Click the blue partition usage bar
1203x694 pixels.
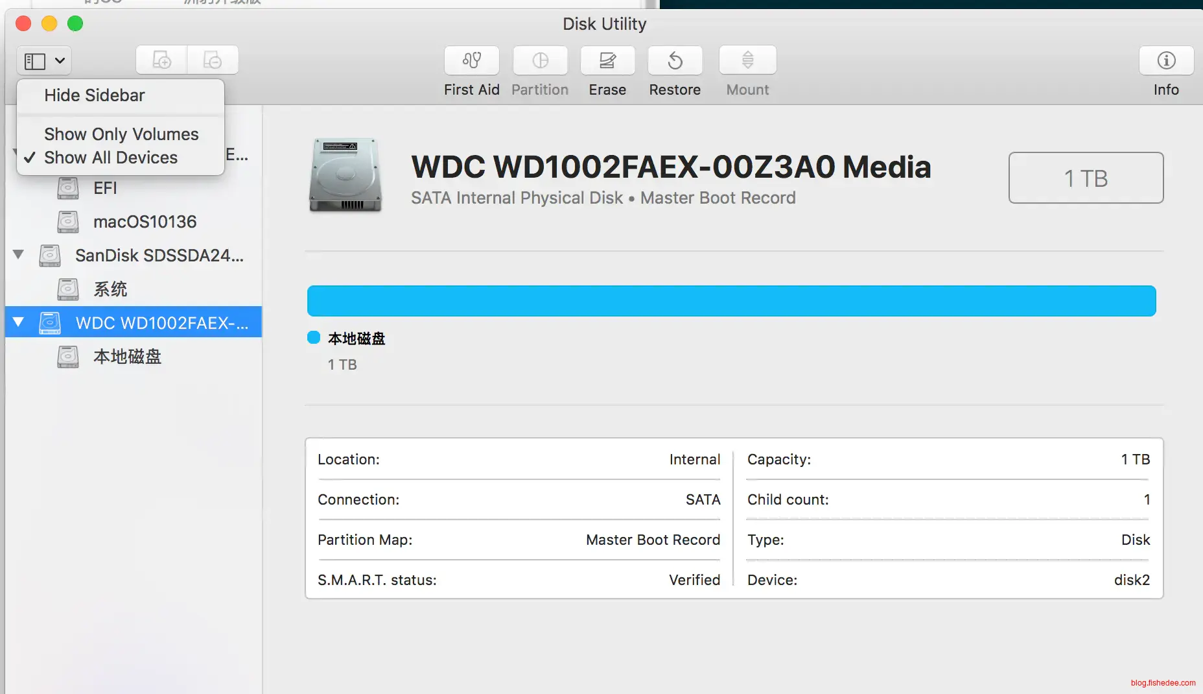click(731, 301)
